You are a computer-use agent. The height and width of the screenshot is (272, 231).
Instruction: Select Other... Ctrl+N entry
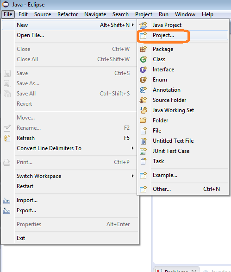tap(183, 189)
